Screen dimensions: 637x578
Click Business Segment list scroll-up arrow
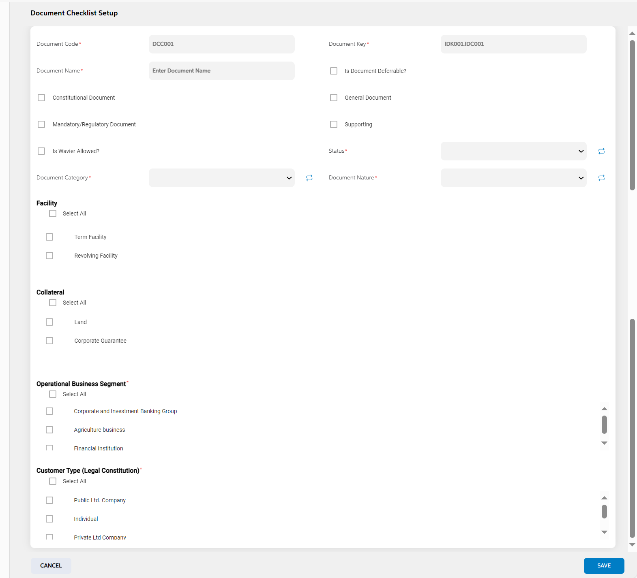[x=604, y=409]
